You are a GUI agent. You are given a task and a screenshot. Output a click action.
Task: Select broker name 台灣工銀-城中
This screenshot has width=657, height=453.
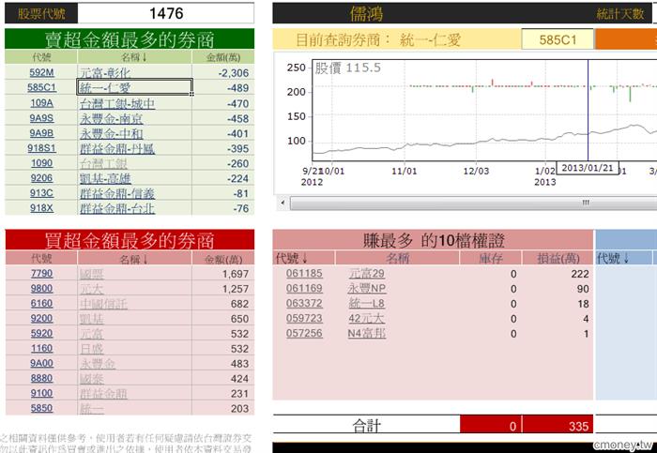pyautogui.click(x=117, y=103)
